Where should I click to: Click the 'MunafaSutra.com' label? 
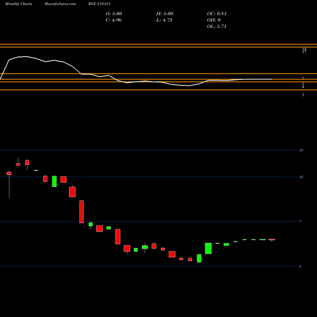[x=60, y=4]
